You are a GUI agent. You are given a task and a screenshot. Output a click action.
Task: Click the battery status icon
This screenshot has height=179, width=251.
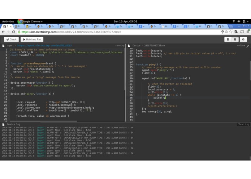(x=244, y=21)
